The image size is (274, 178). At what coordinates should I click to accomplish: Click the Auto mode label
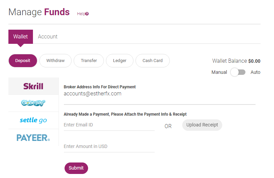point(256,72)
